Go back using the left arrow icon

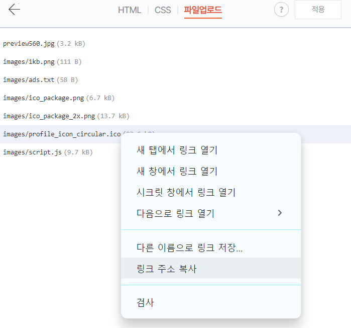coord(15,10)
